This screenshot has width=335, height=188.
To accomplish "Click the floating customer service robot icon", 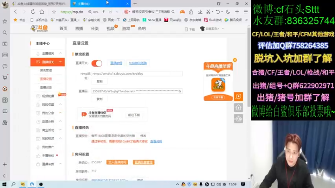I will pyautogui.click(x=238, y=119).
